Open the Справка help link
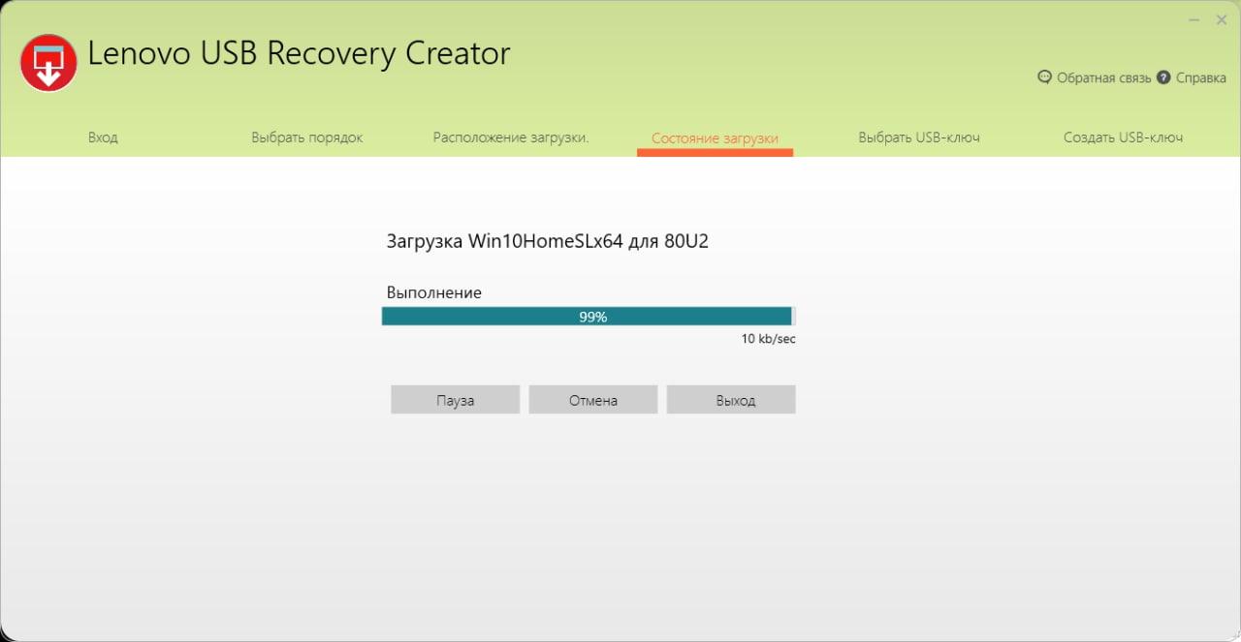This screenshot has width=1241, height=642. 1201,77
